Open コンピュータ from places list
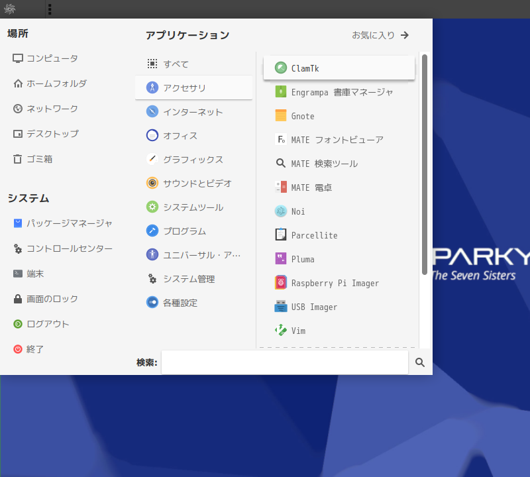Image resolution: width=530 pixels, height=477 pixels. point(45,58)
